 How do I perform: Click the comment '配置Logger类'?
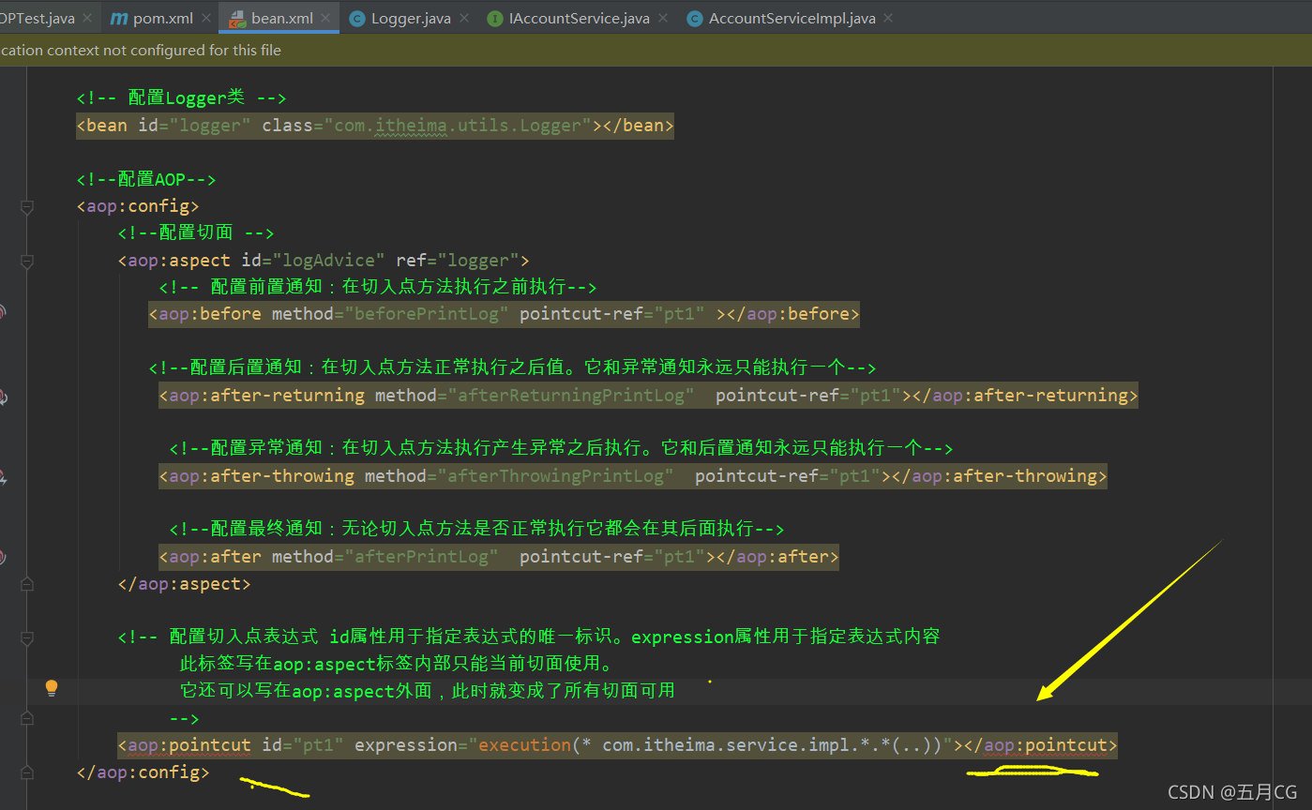click(x=181, y=98)
